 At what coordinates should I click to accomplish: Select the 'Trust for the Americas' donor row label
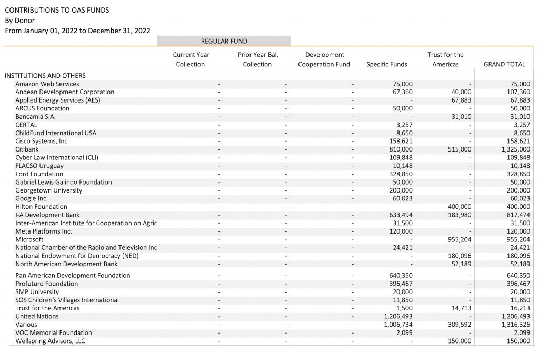point(47,308)
